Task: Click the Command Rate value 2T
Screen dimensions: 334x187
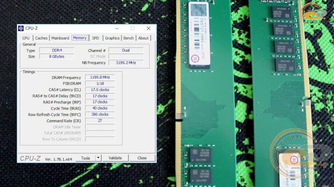Action: 100,121
